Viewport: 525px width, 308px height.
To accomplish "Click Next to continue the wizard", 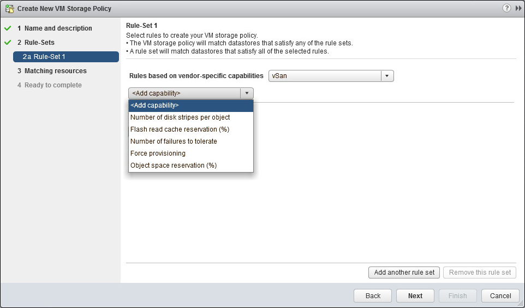I will point(415,295).
